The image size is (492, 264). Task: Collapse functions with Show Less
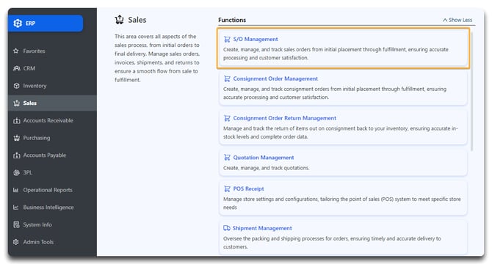click(x=457, y=20)
